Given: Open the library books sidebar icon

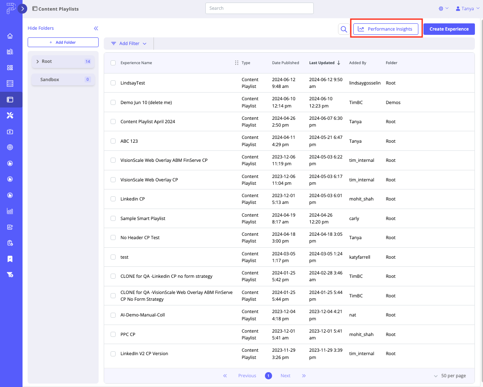Looking at the screenshot, I should pyautogui.click(x=10, y=52).
